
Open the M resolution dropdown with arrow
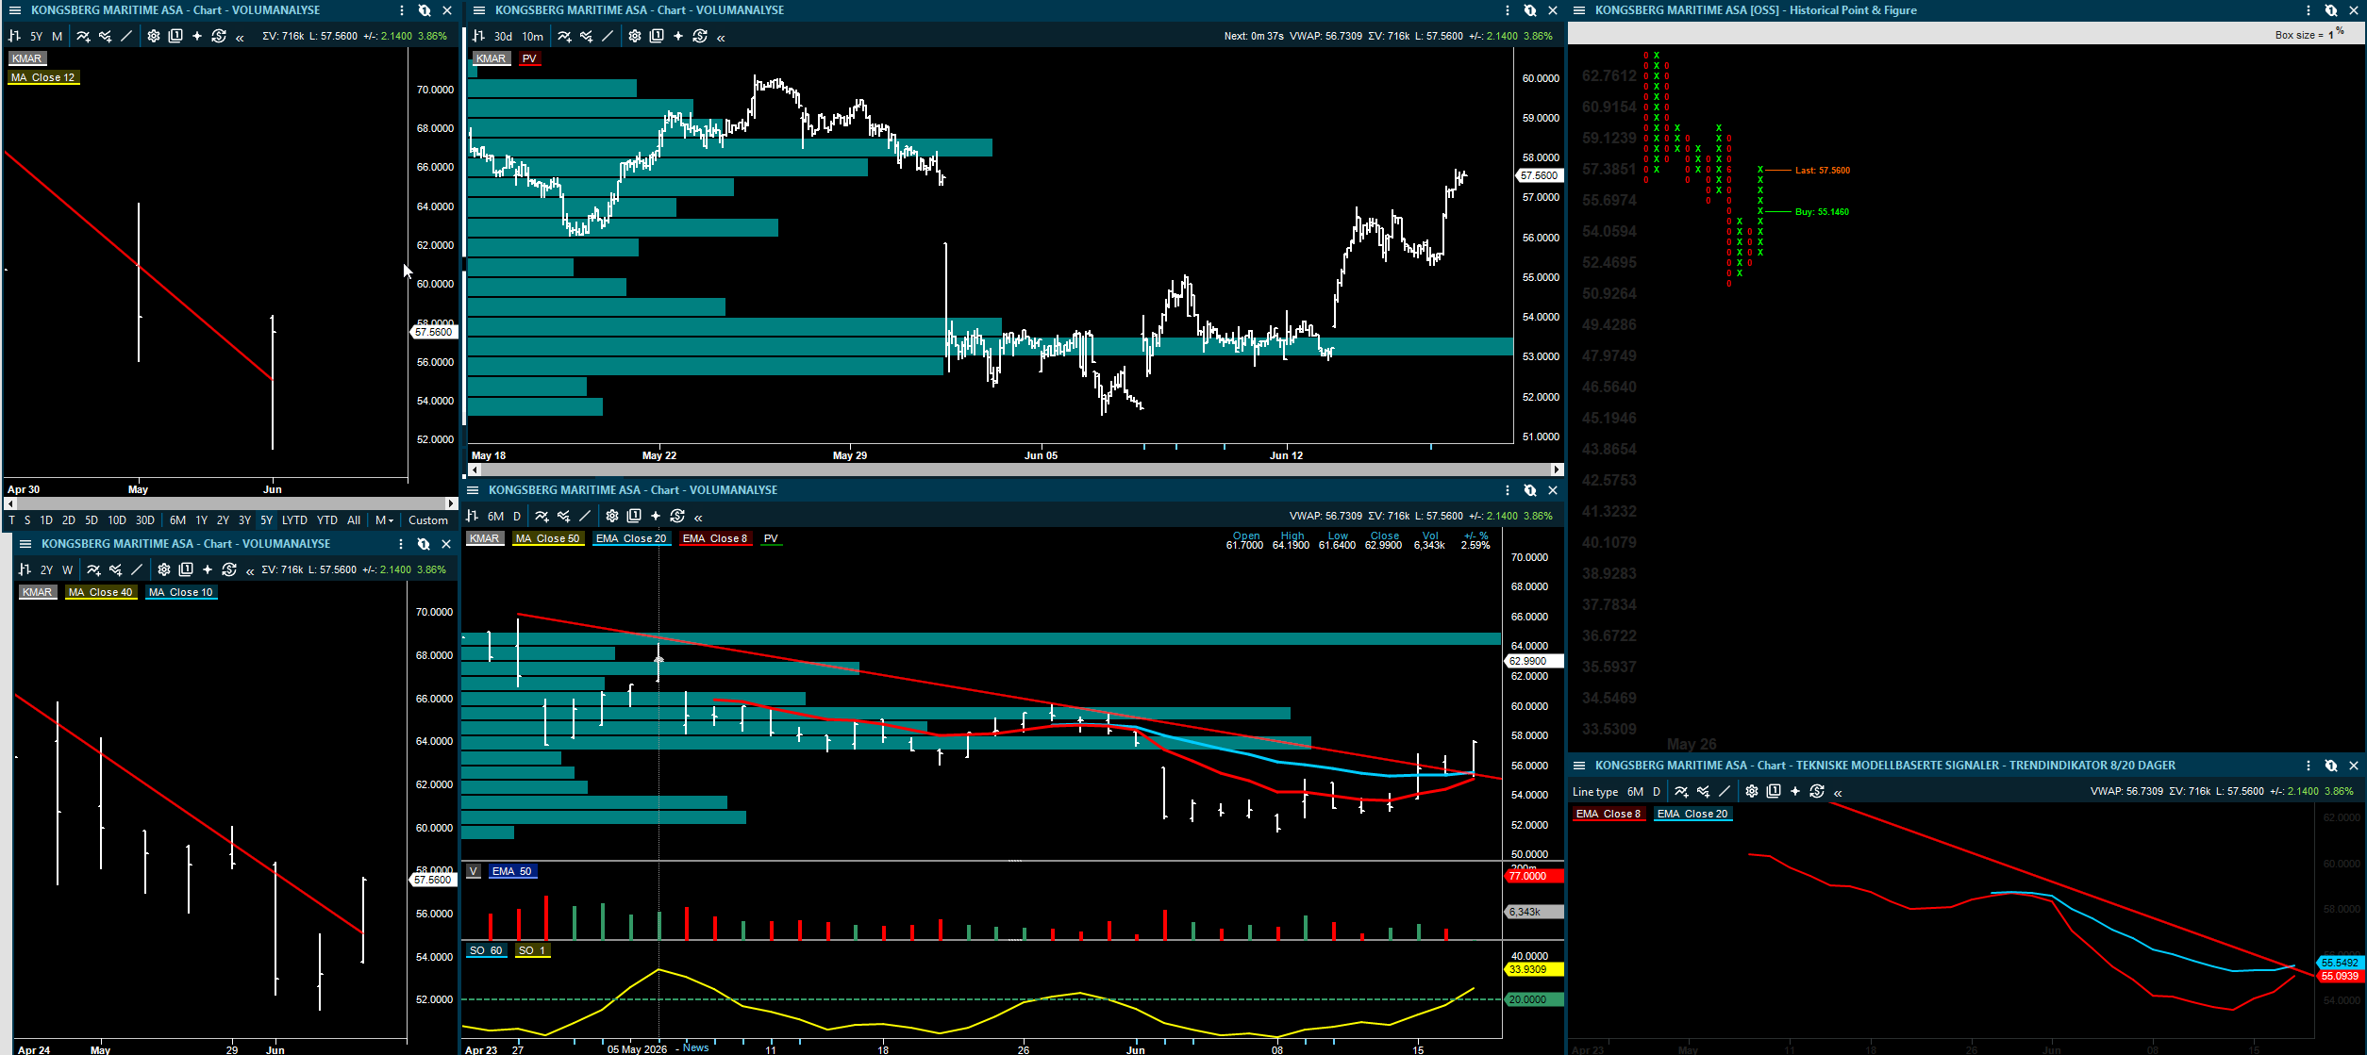click(x=384, y=519)
